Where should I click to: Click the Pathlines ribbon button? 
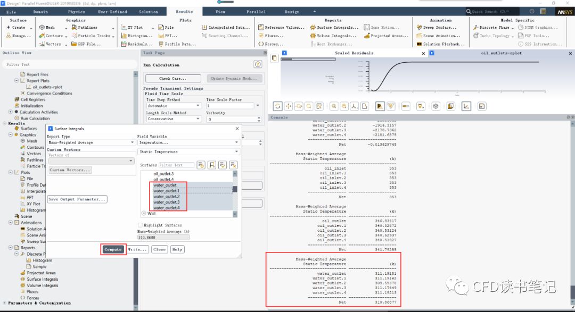coord(84,28)
